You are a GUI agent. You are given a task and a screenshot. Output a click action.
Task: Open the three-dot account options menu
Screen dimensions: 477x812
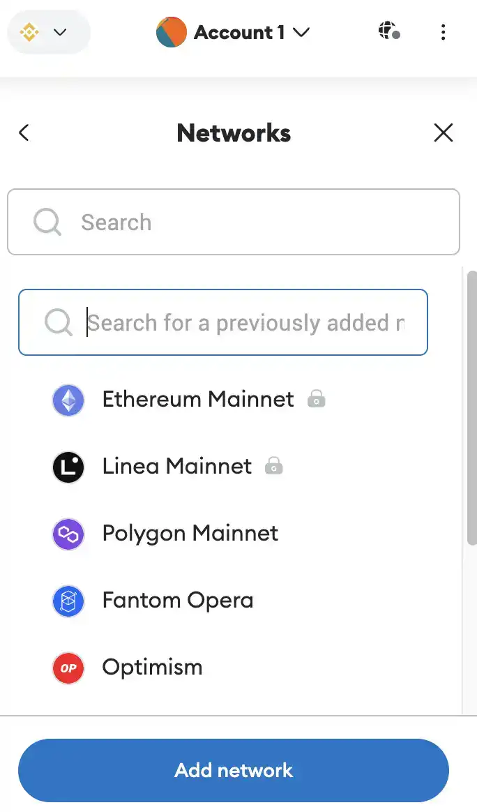(x=444, y=32)
